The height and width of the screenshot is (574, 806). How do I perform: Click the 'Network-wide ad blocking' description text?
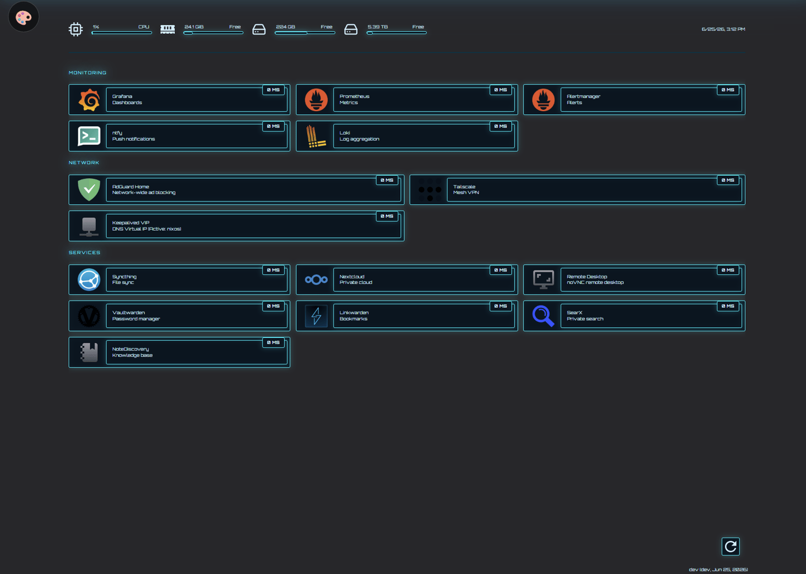[x=144, y=193]
